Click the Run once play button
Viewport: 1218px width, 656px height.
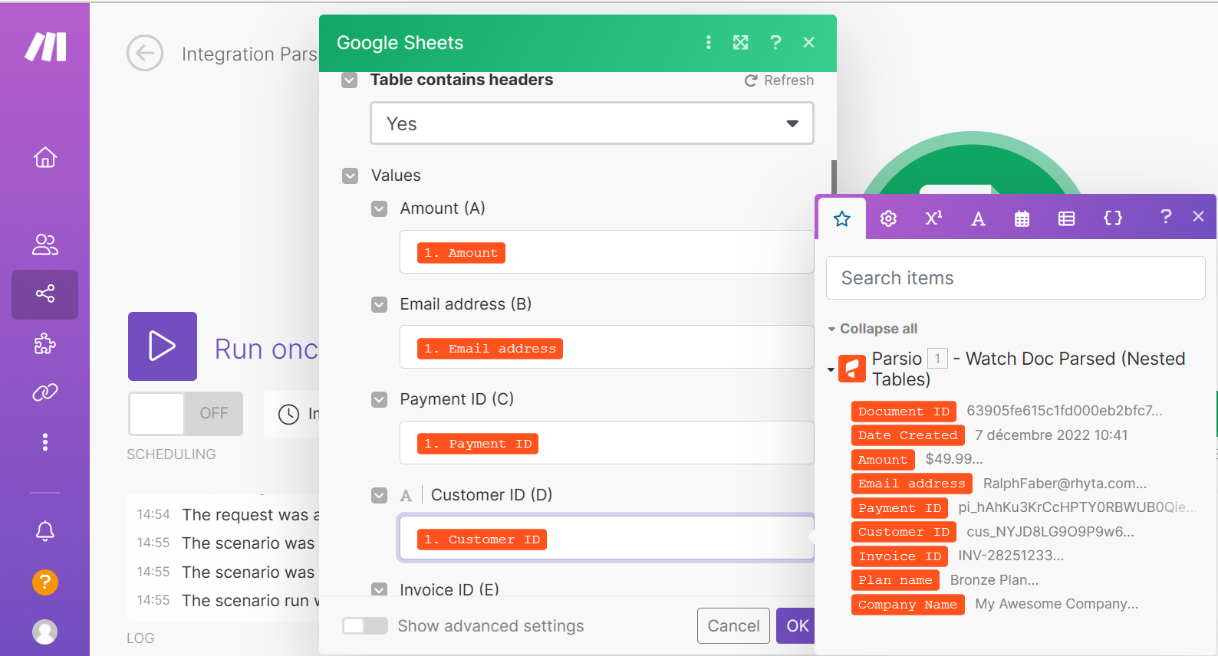[x=163, y=346]
